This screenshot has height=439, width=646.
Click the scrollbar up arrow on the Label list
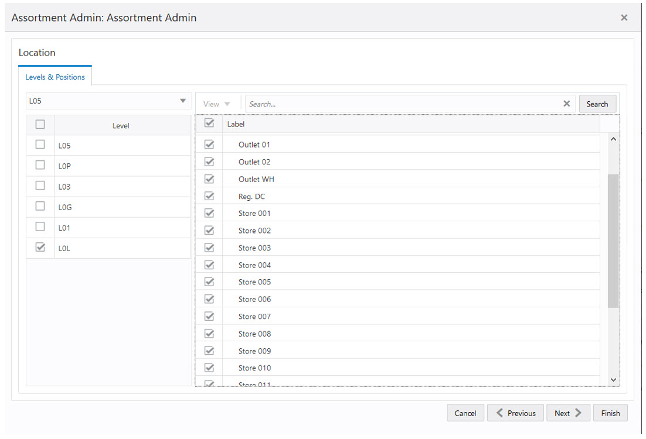coord(613,139)
